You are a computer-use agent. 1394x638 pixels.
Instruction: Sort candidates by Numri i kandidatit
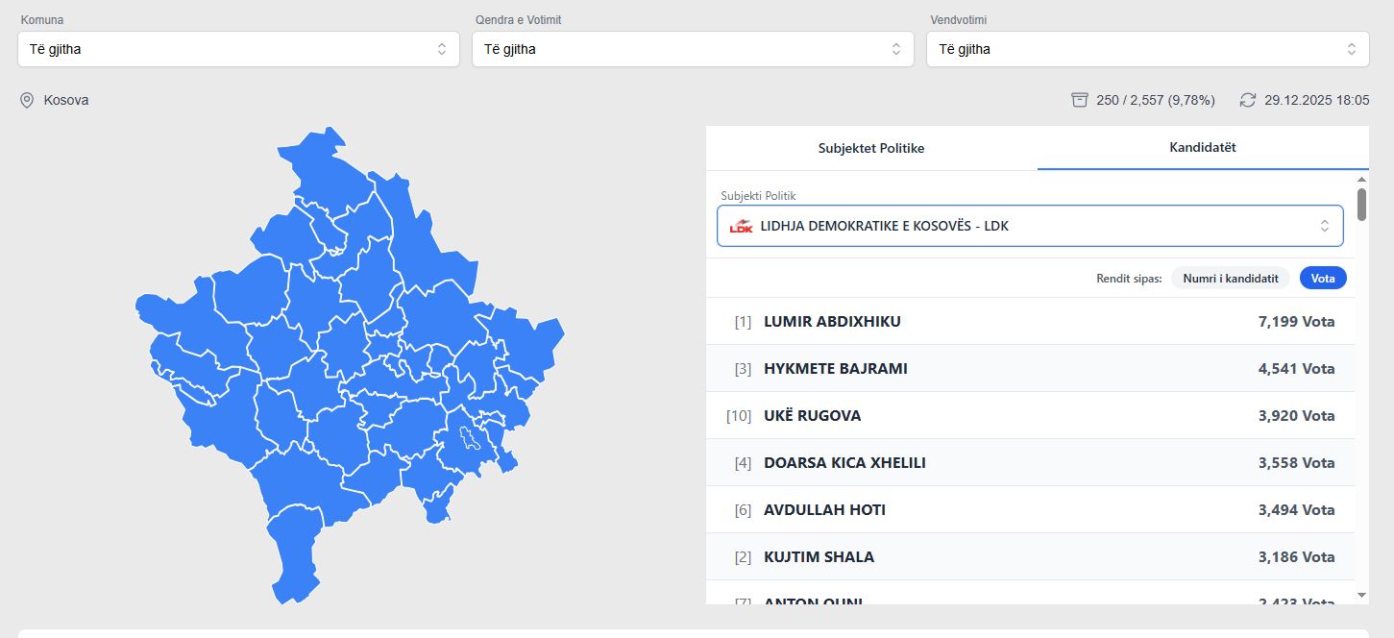click(x=1230, y=278)
